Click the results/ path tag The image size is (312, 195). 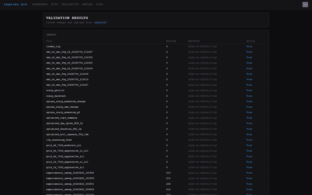pos(101,22)
